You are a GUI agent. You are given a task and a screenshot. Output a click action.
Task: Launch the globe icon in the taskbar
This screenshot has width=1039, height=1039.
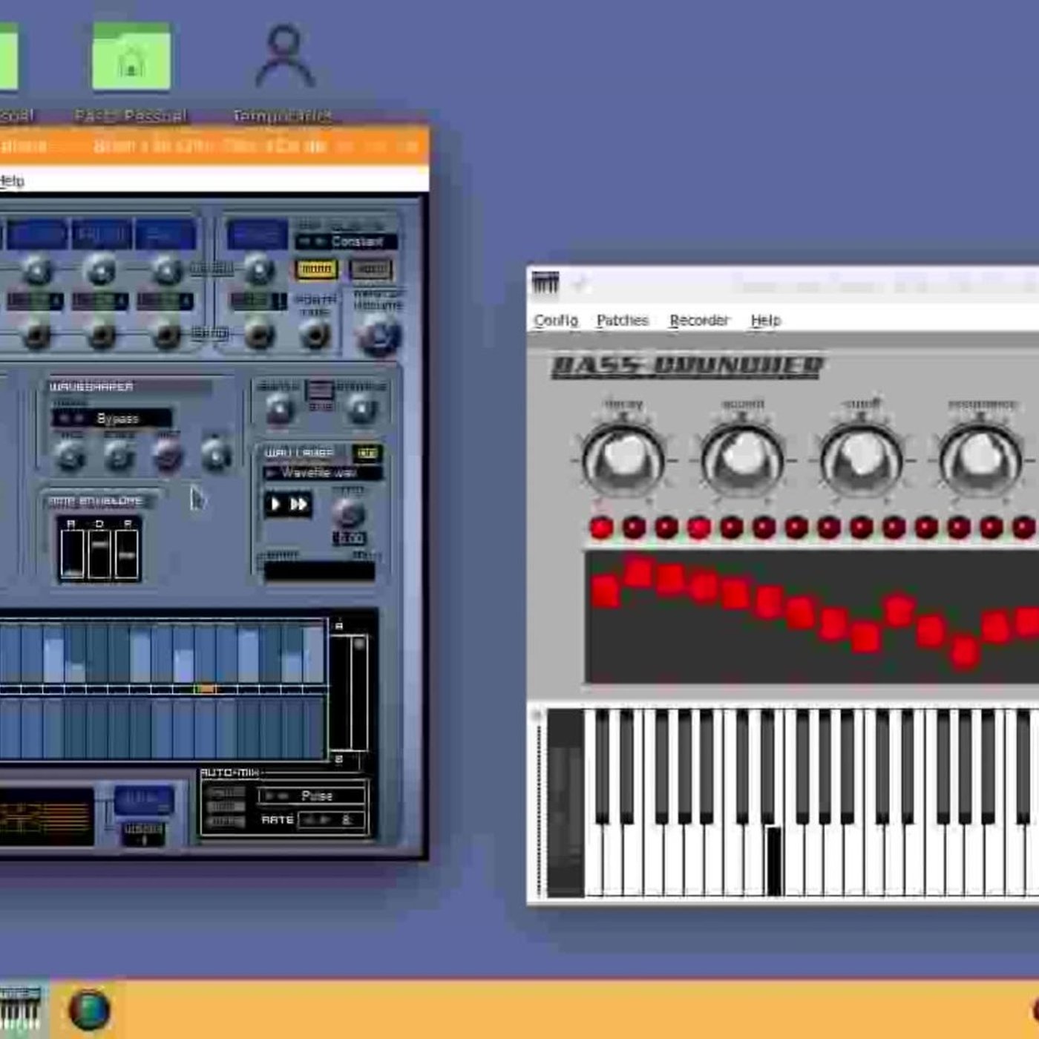(x=90, y=1010)
